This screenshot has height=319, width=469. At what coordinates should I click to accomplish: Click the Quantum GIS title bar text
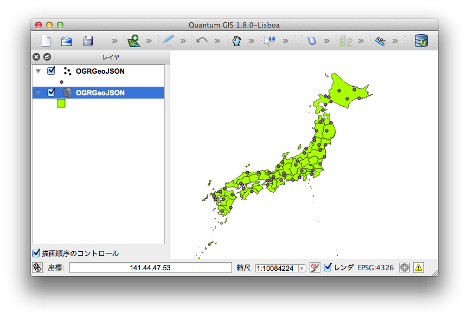click(x=235, y=24)
